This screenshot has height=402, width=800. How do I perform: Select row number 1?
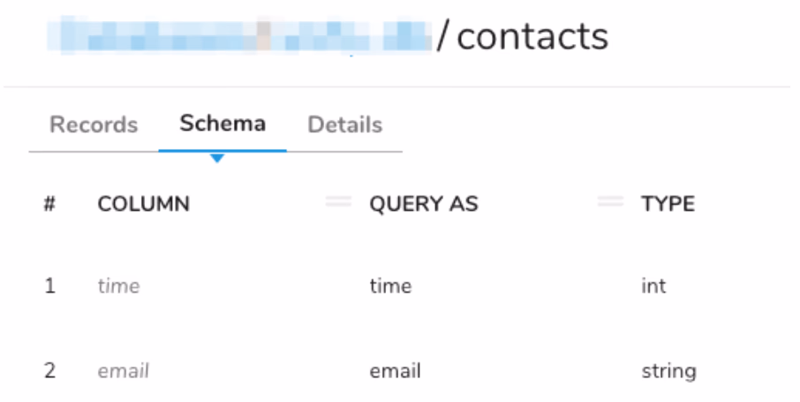pyautogui.click(x=49, y=287)
